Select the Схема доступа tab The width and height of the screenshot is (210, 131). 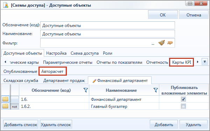(84, 53)
